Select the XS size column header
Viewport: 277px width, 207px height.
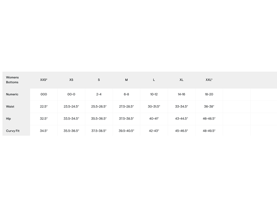[71, 80]
